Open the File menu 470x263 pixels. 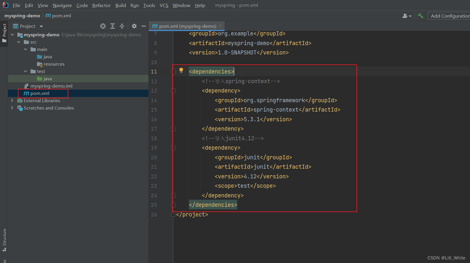pos(16,5)
